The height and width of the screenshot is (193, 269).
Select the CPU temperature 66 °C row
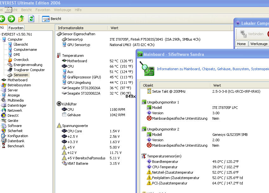click(97, 66)
